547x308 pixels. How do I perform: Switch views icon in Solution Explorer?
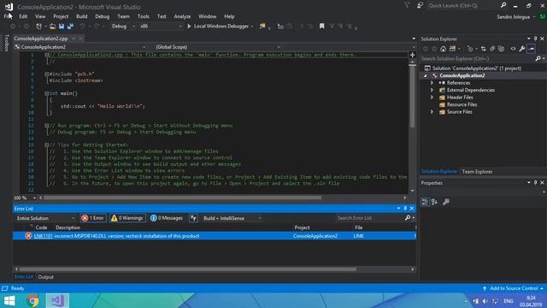click(452, 49)
